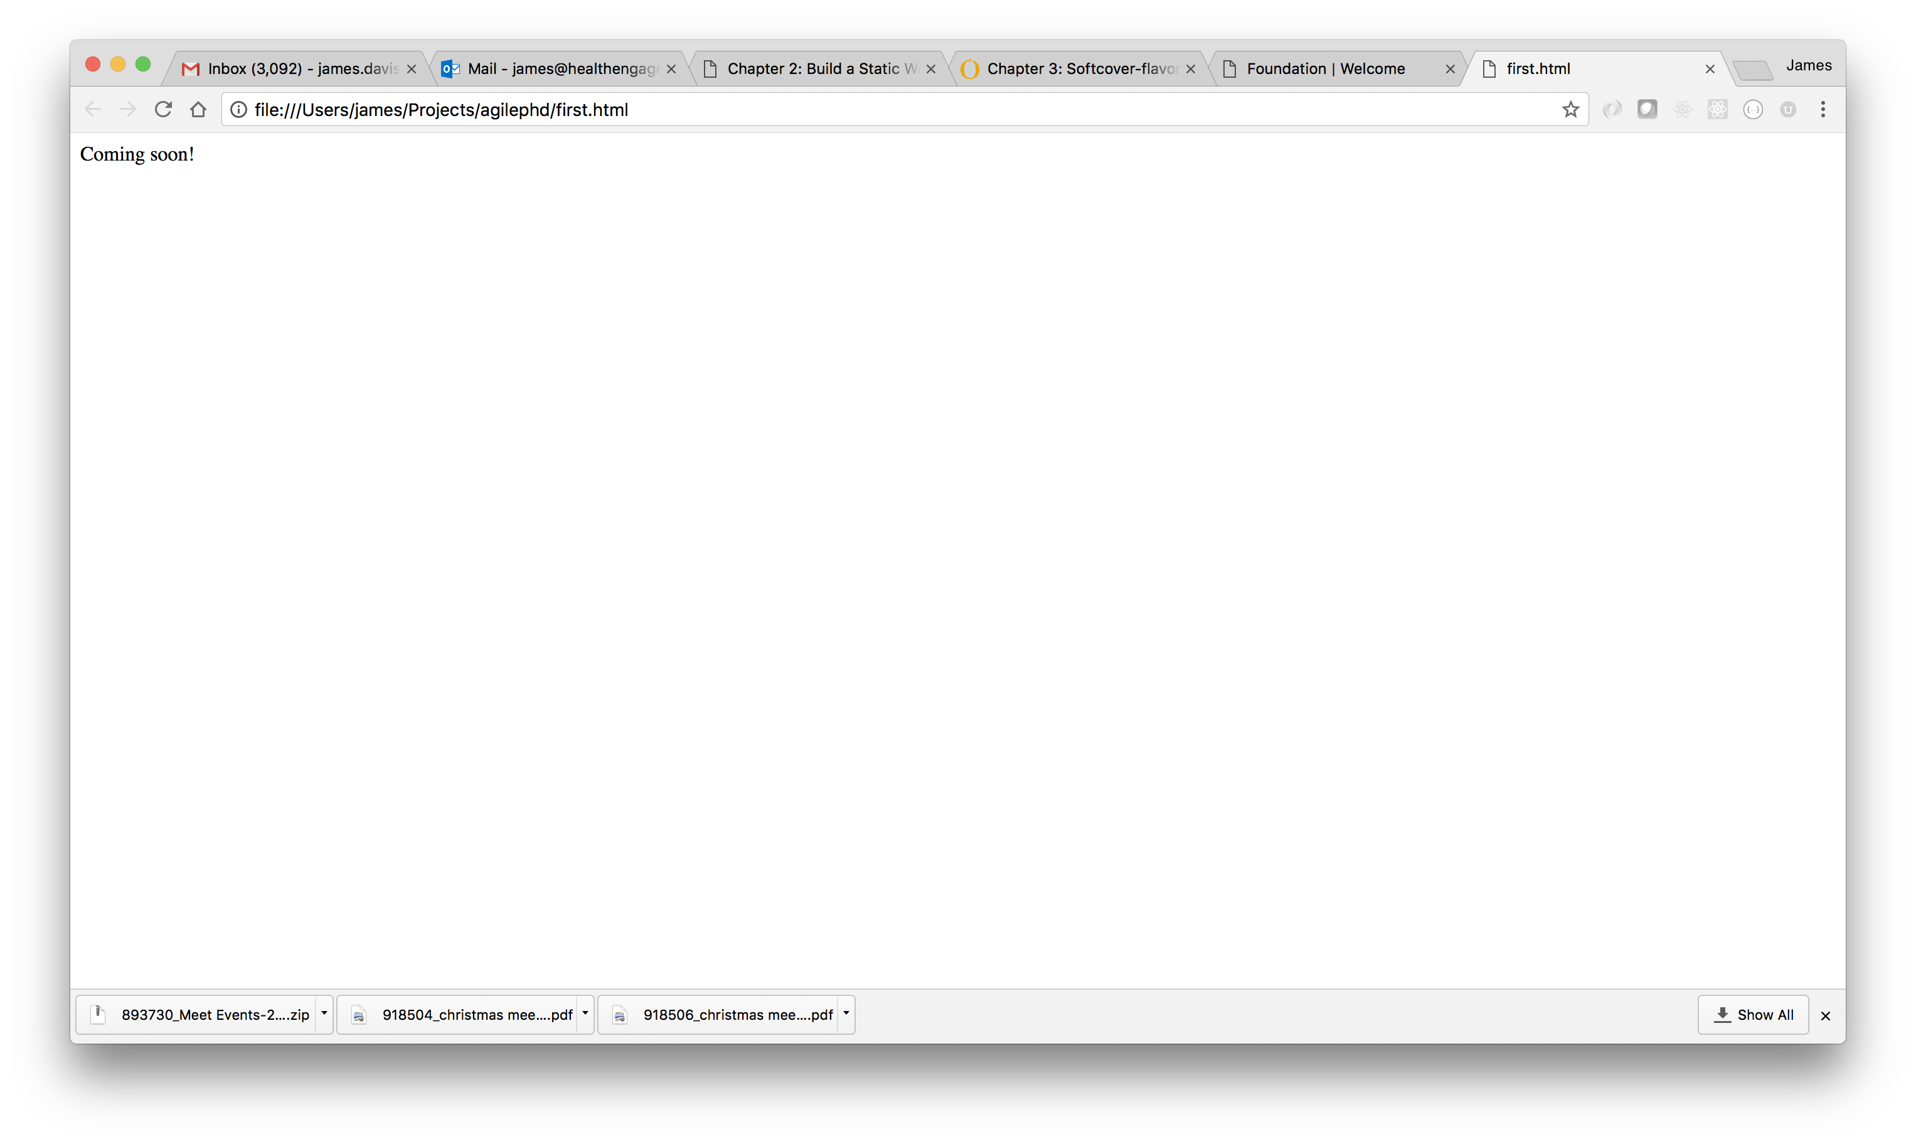The width and height of the screenshot is (1916, 1144).
Task: Expand the 918506_christmas mee....pdf download
Action: click(x=844, y=1014)
